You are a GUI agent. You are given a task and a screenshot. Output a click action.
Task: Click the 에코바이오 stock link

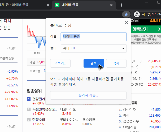(68, 109)
